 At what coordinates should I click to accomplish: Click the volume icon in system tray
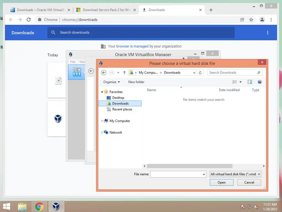tap(256, 206)
